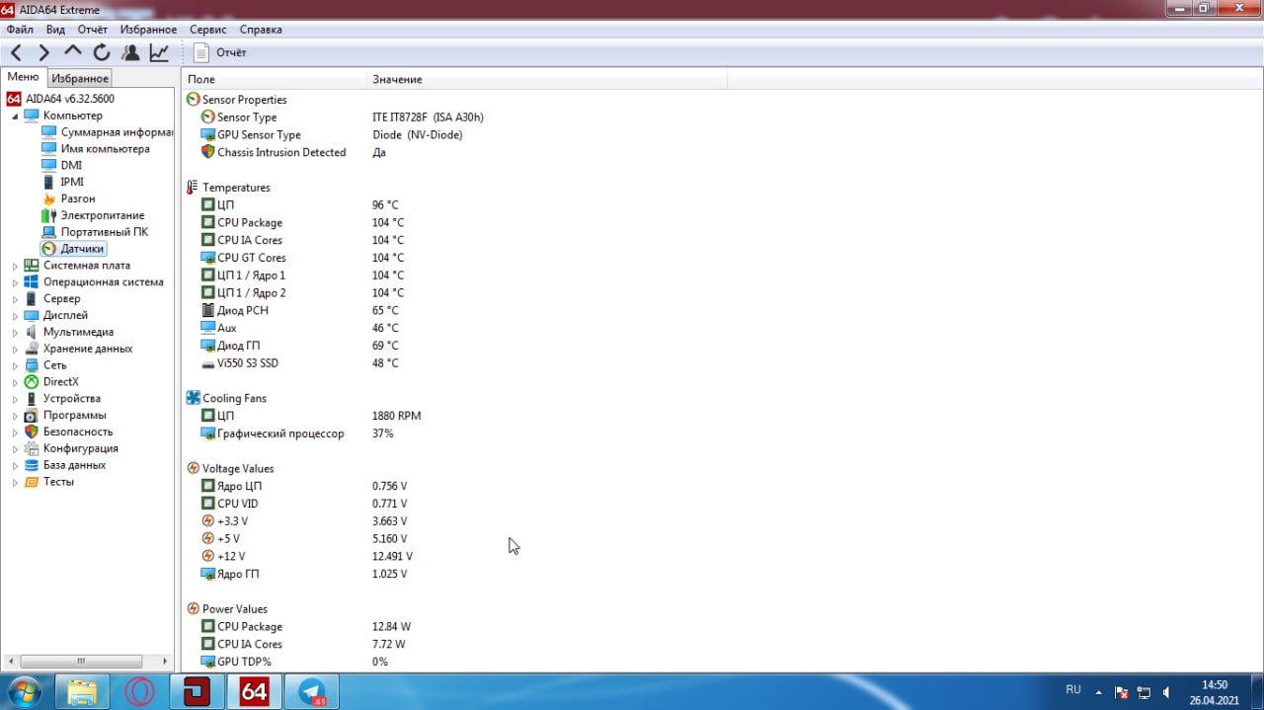This screenshot has height=710, width=1264.
Task: Expand the Операционная система node
Action: pyautogui.click(x=15, y=282)
